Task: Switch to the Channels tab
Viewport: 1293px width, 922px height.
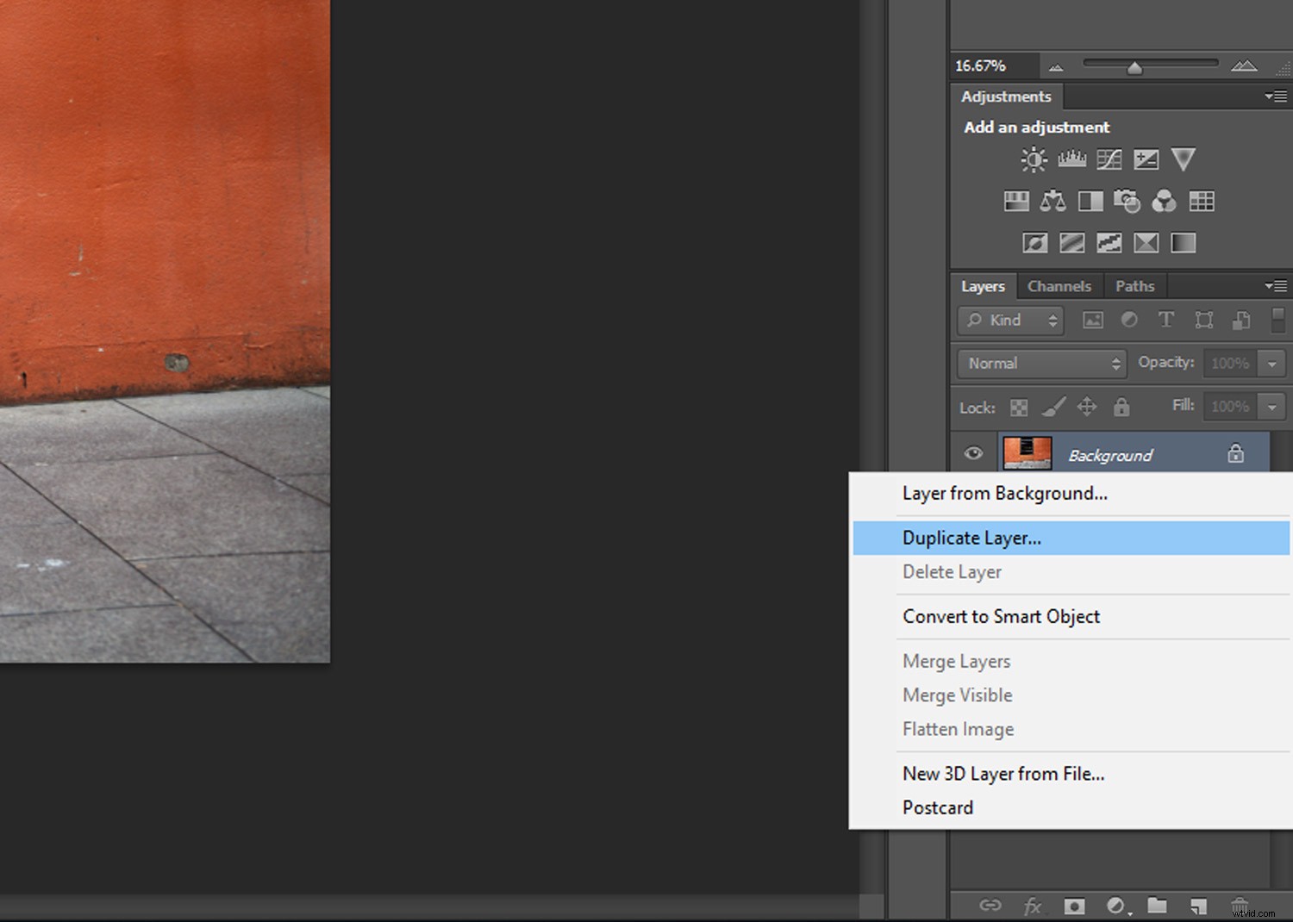Action: tap(1059, 285)
